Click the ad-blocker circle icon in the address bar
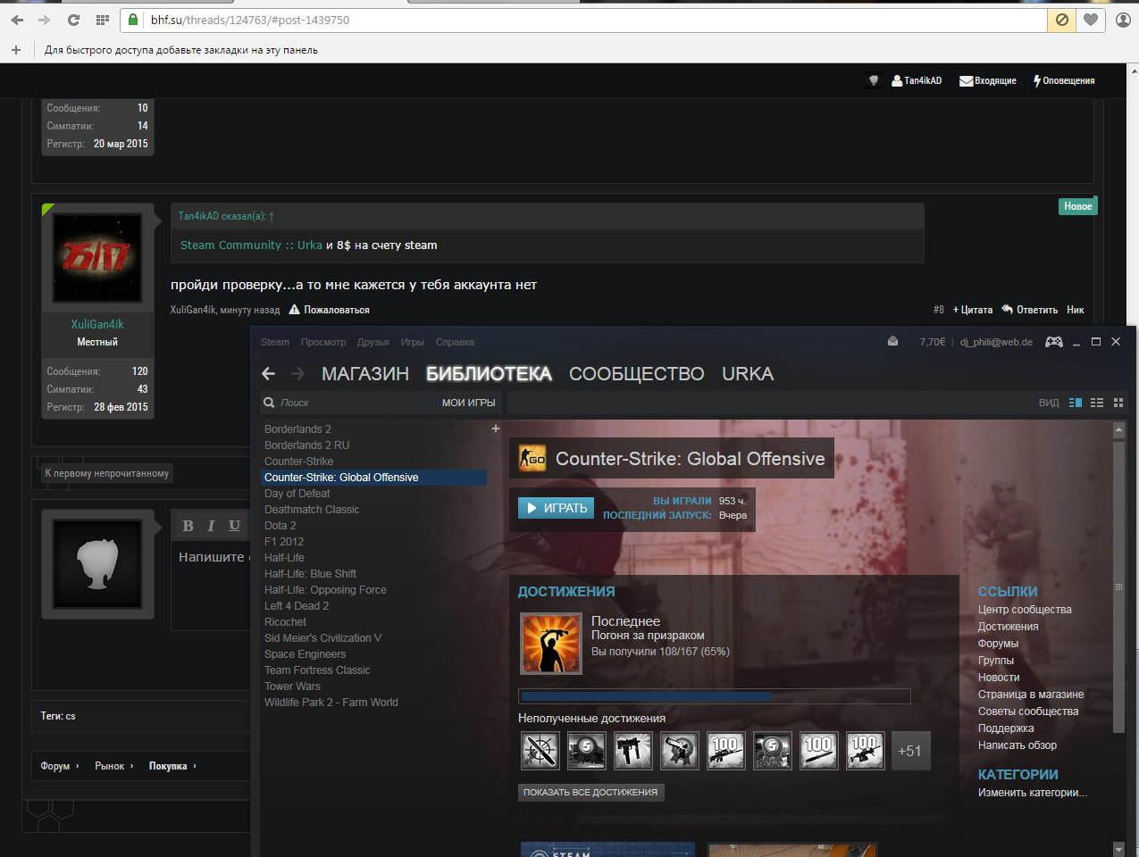The width and height of the screenshot is (1139, 857). tap(1061, 20)
